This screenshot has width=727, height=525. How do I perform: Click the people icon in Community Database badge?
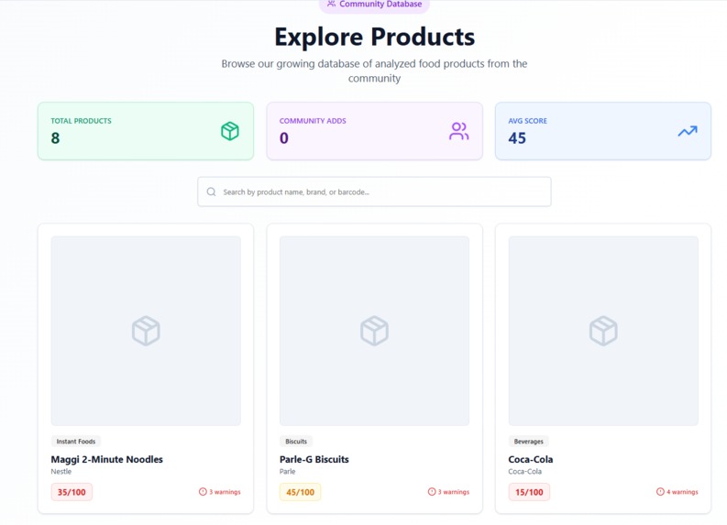point(331,4)
